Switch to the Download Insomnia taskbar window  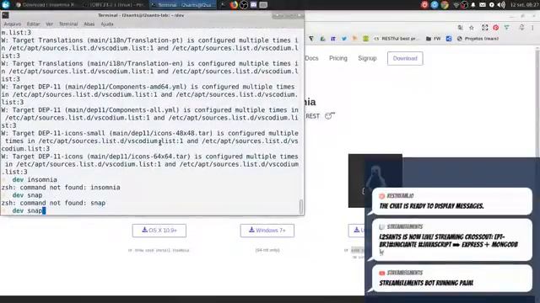[x=46, y=5]
